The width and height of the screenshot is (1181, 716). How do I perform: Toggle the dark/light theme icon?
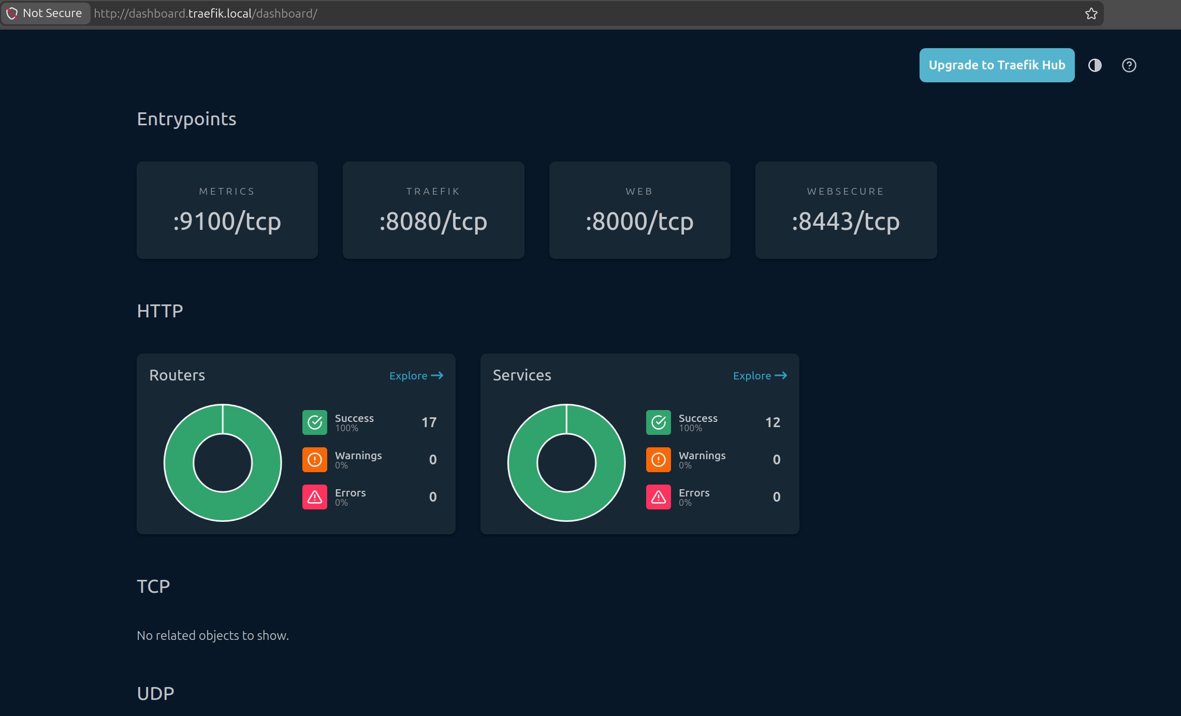(1095, 65)
